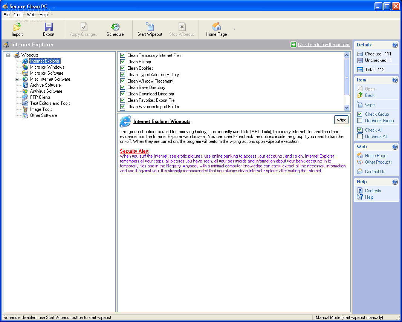This screenshot has width=402, height=322.
Task: Toggle Clean Favorites Export File checkbox
Action: (122, 100)
